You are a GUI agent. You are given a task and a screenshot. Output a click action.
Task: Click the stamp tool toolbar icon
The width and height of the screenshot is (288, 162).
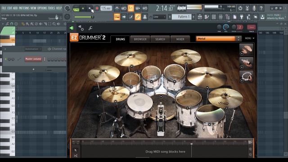tap(145, 17)
